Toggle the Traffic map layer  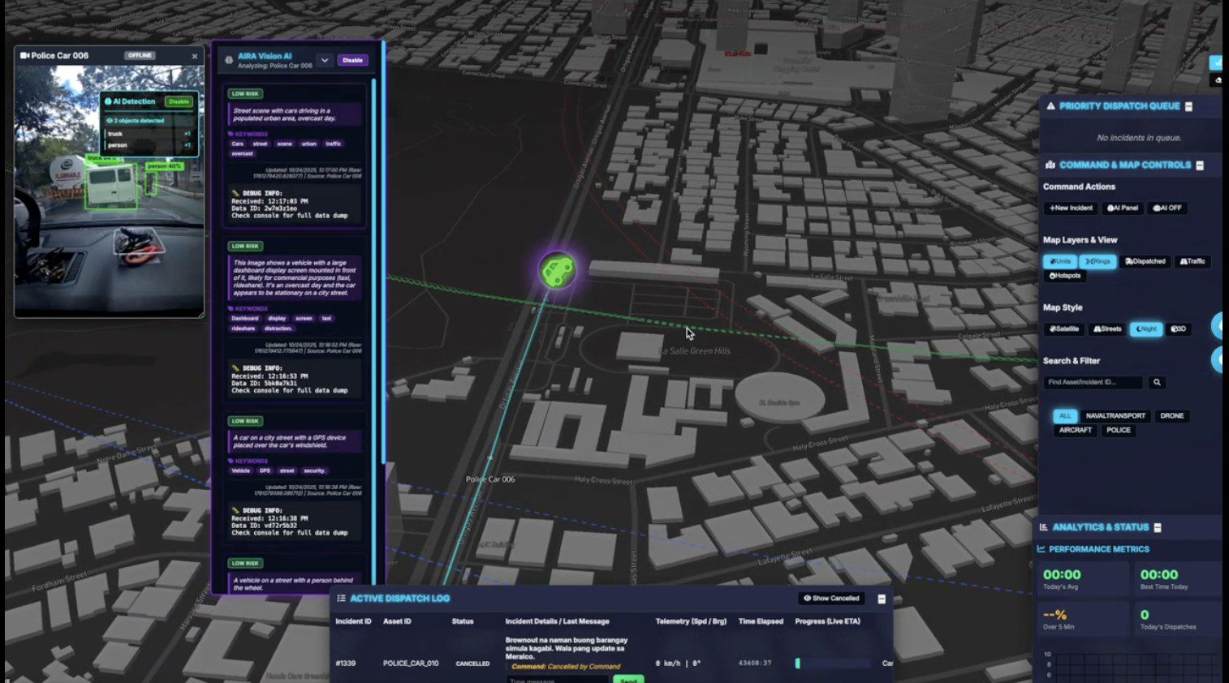pos(1192,261)
